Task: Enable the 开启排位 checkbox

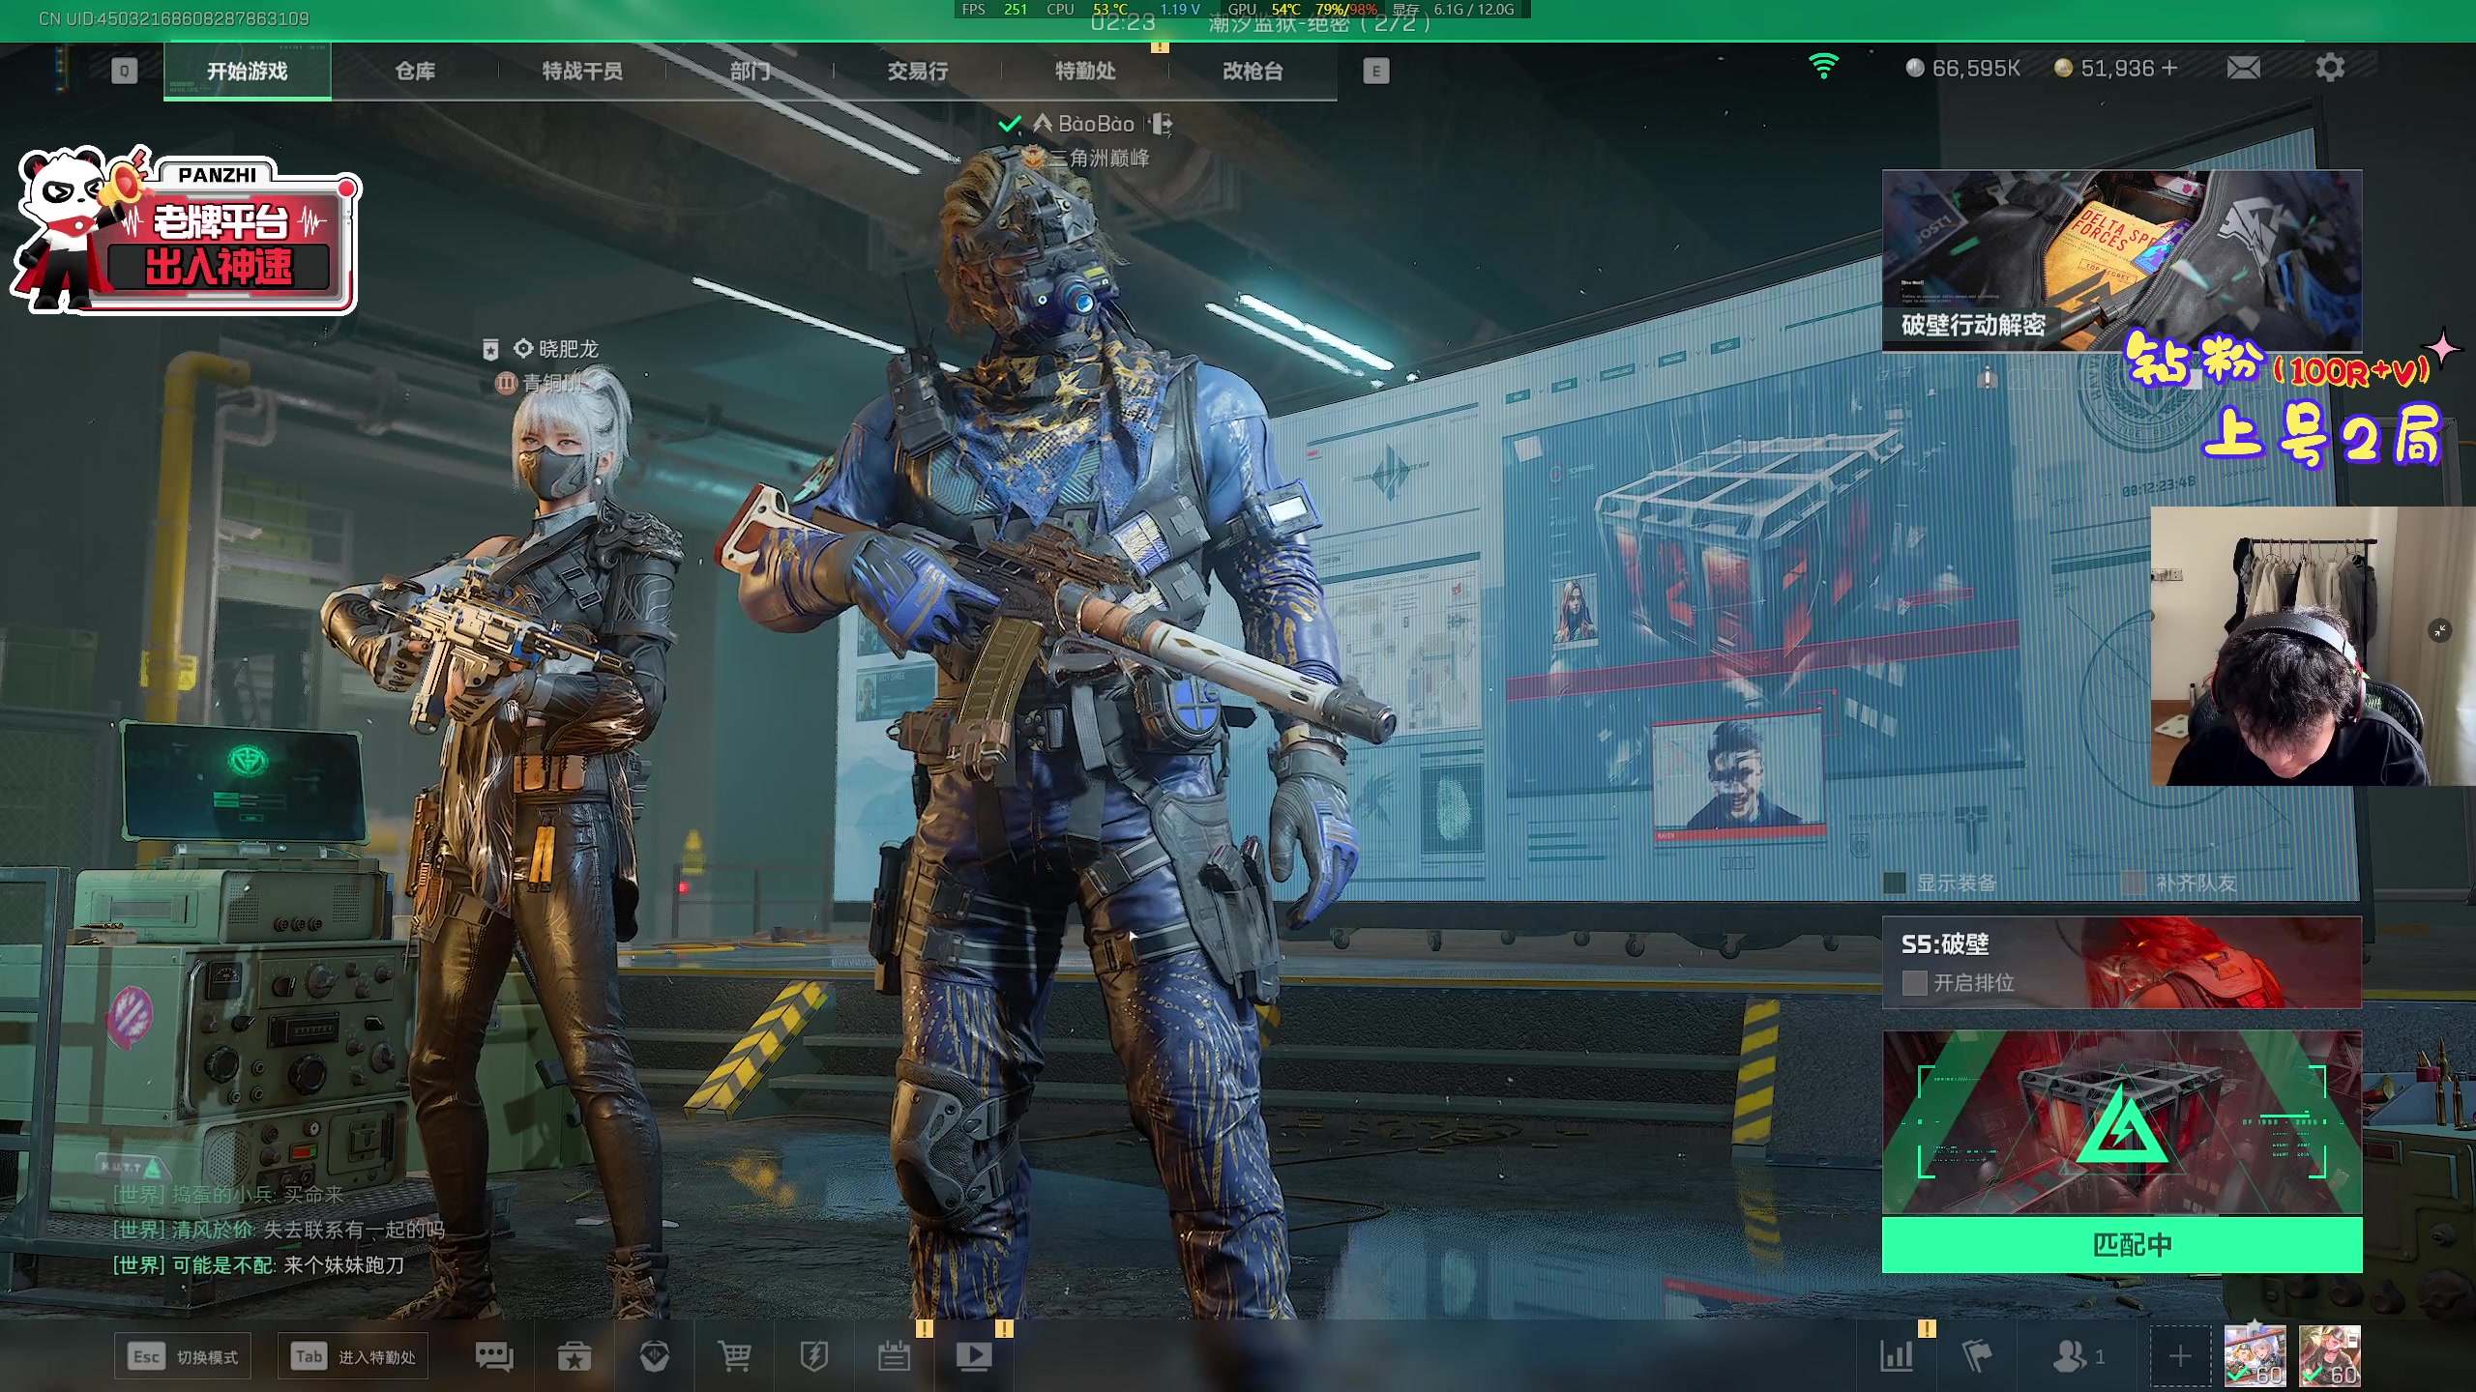Action: point(1914,983)
